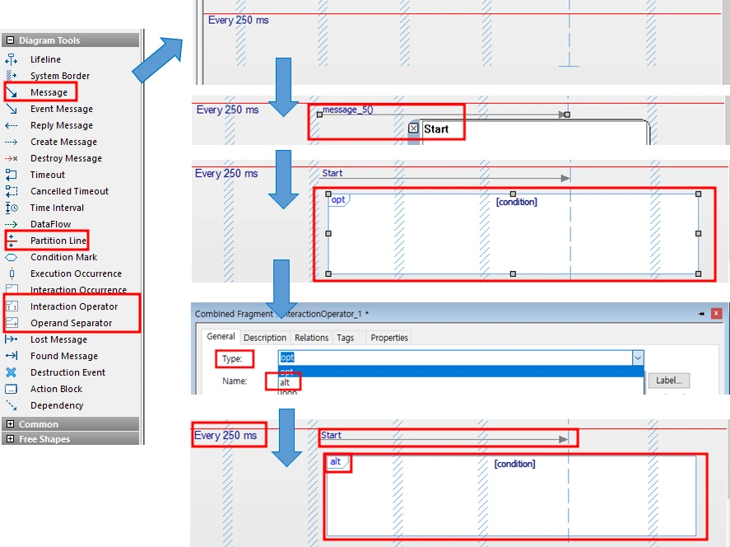Pick the Lost Message icon

point(12,339)
